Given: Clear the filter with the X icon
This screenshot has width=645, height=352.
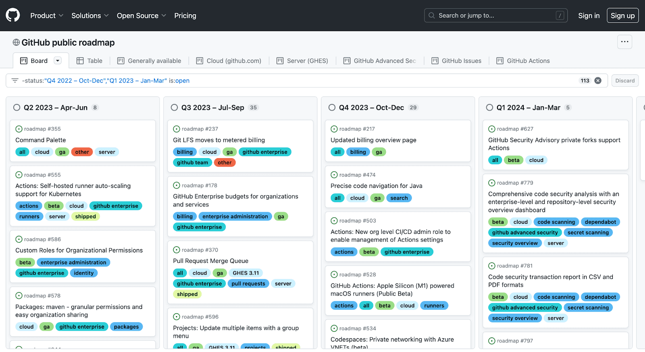Looking at the screenshot, I should tap(598, 81).
